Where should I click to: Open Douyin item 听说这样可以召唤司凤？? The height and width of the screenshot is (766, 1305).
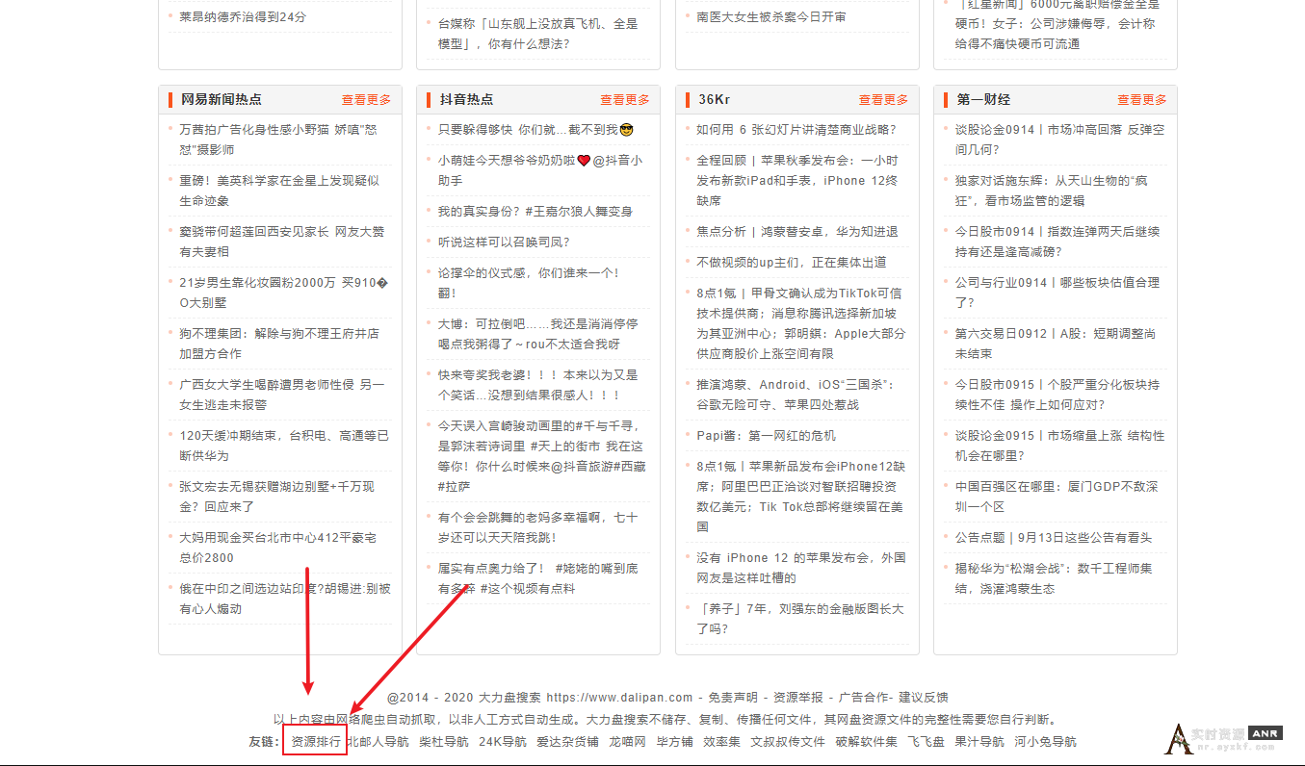(x=504, y=243)
